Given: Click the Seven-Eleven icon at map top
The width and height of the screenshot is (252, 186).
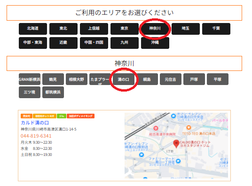Looking at the screenshot, I should 173,116.
